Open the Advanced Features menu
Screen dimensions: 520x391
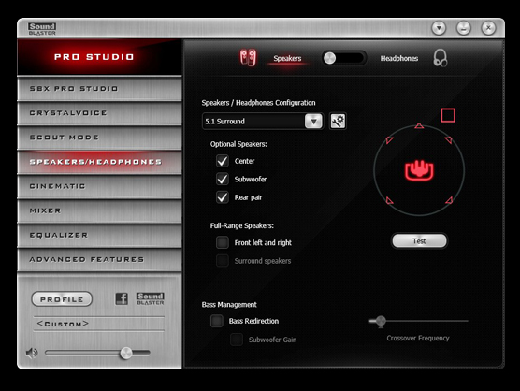click(99, 260)
